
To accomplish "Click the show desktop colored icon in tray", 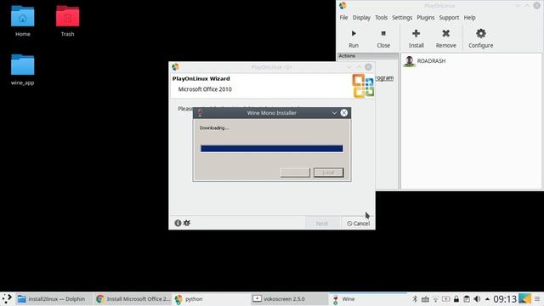I will coord(524,298).
